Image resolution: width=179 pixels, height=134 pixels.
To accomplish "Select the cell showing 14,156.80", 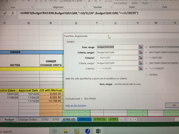I will pos(51,101).
